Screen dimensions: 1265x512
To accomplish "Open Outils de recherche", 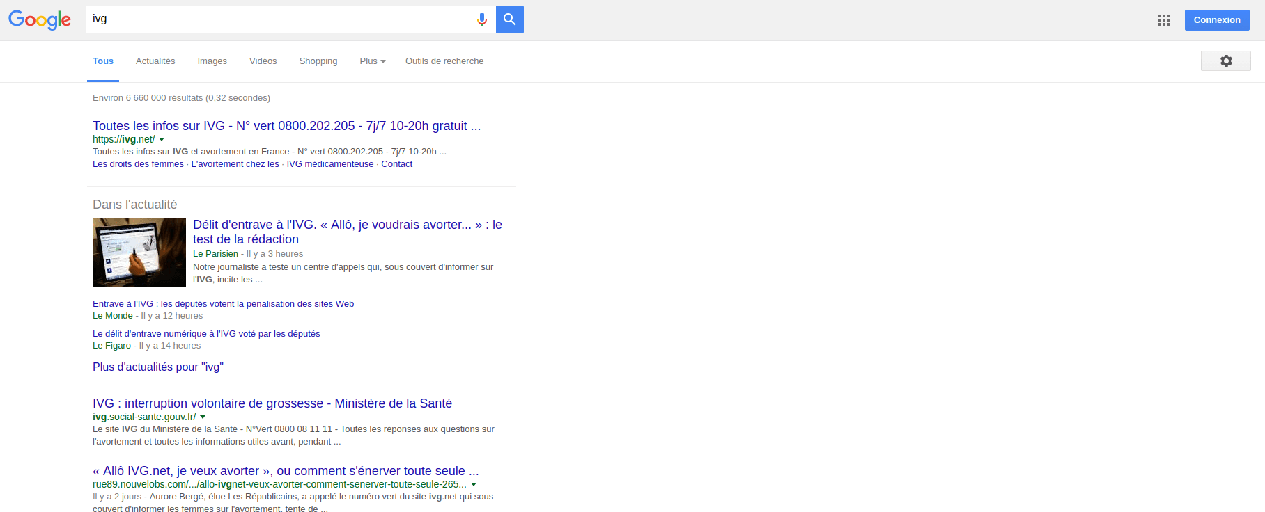I will [x=444, y=61].
